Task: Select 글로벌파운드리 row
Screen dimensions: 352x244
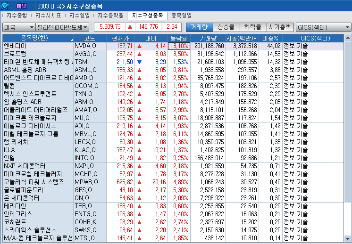Action: [x=173, y=190]
